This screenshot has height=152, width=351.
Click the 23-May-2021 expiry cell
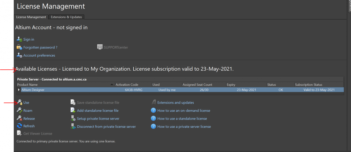(x=246, y=90)
